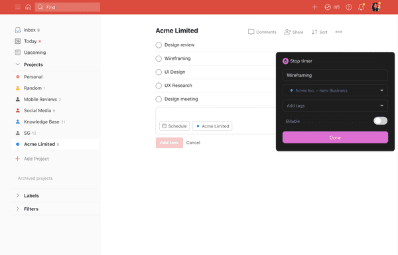398x255 pixels.
Task: Complete the Wireframing task
Action: coord(159,58)
